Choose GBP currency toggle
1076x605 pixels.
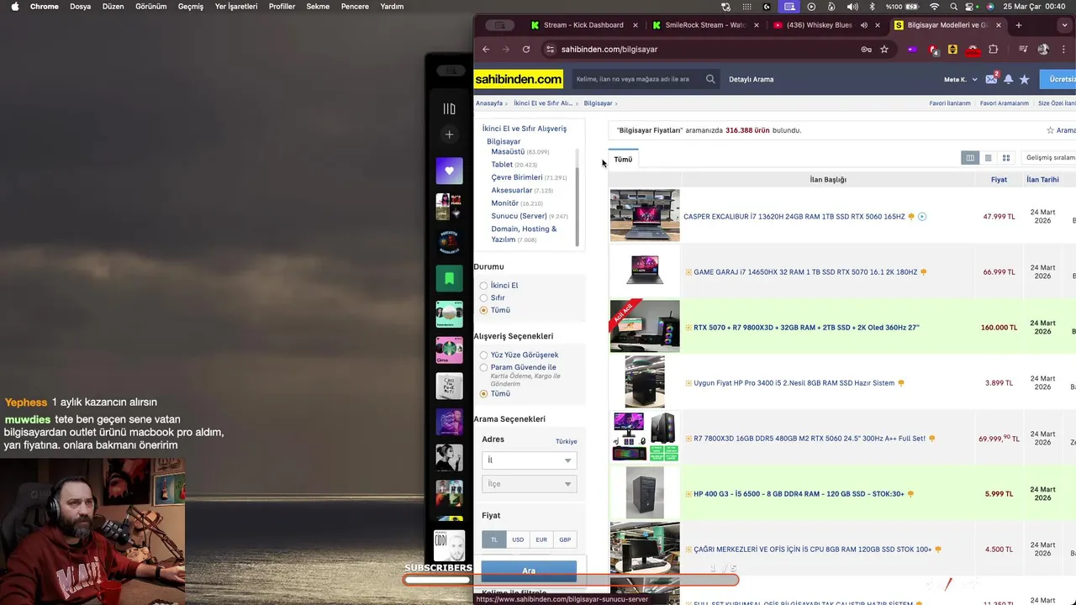click(x=565, y=539)
